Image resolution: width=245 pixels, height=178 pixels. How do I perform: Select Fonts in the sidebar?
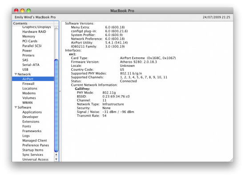coord(27,126)
